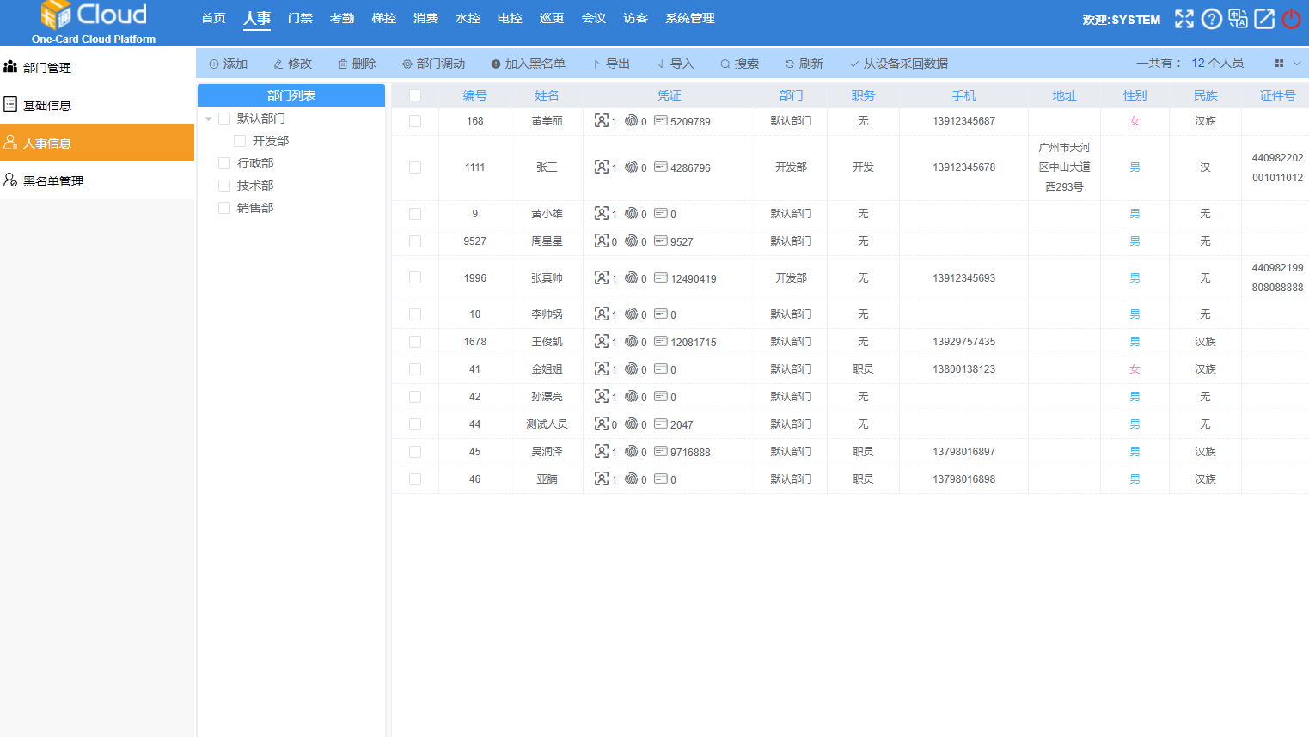Click the 编号 column header

coord(474,95)
